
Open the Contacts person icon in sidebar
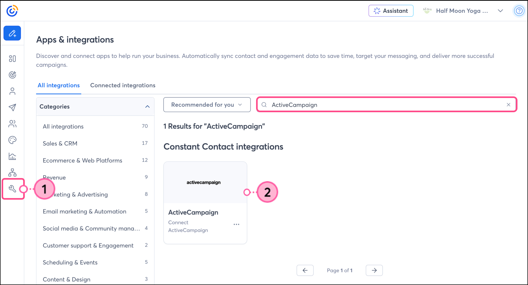point(12,91)
